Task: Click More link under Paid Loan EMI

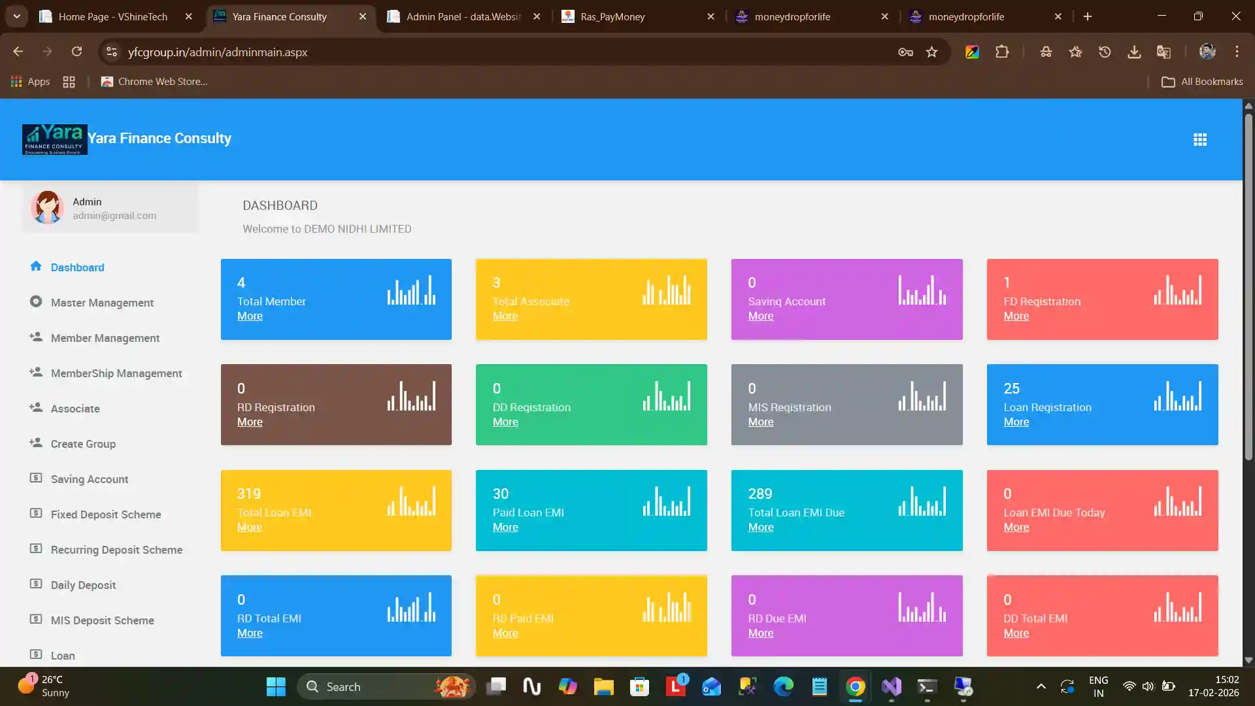Action: [x=505, y=527]
